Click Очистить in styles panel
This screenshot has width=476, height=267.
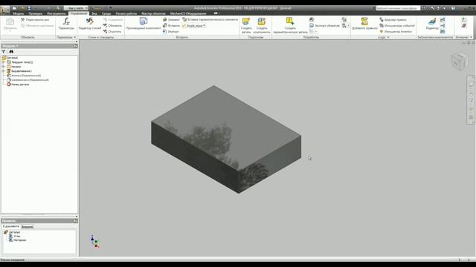click(x=112, y=31)
